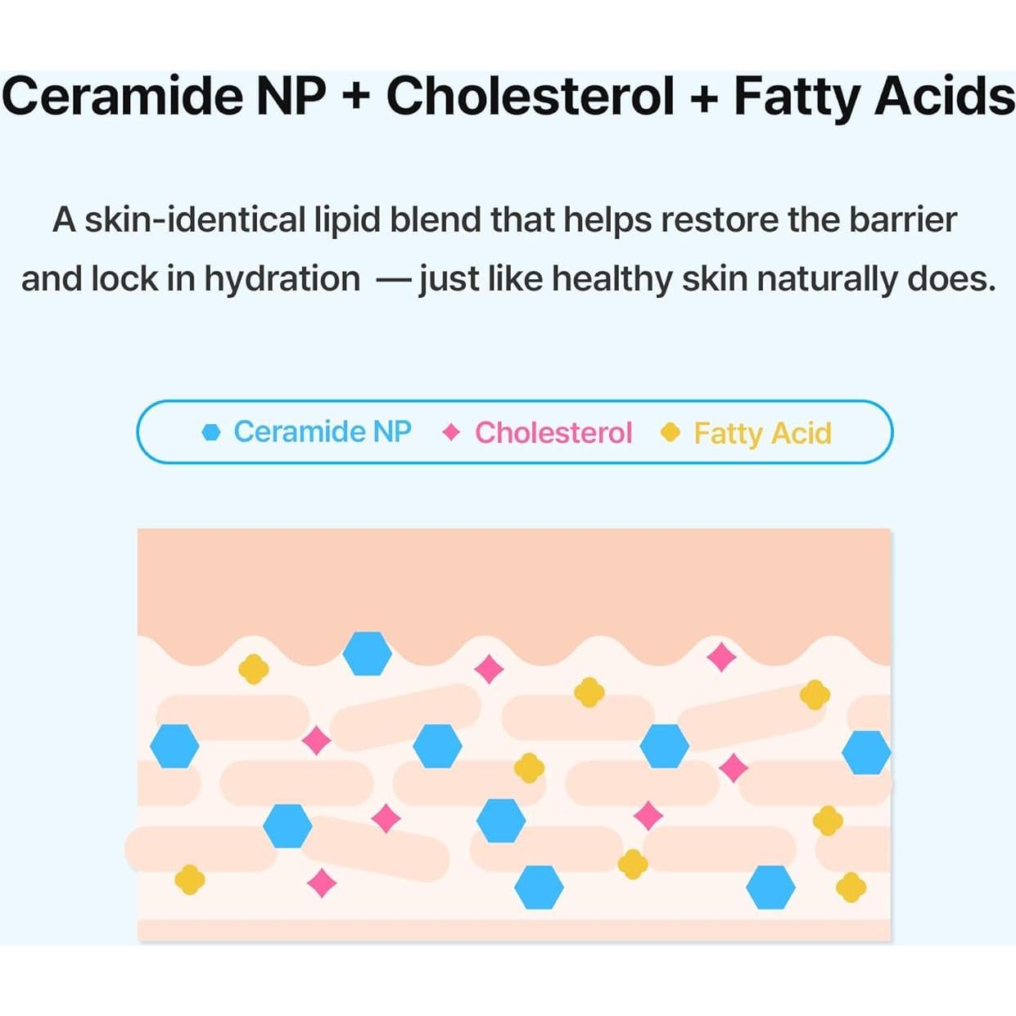Click the "Ceramide NP" legend label
The height and width of the screenshot is (1016, 1016).
click(x=323, y=431)
